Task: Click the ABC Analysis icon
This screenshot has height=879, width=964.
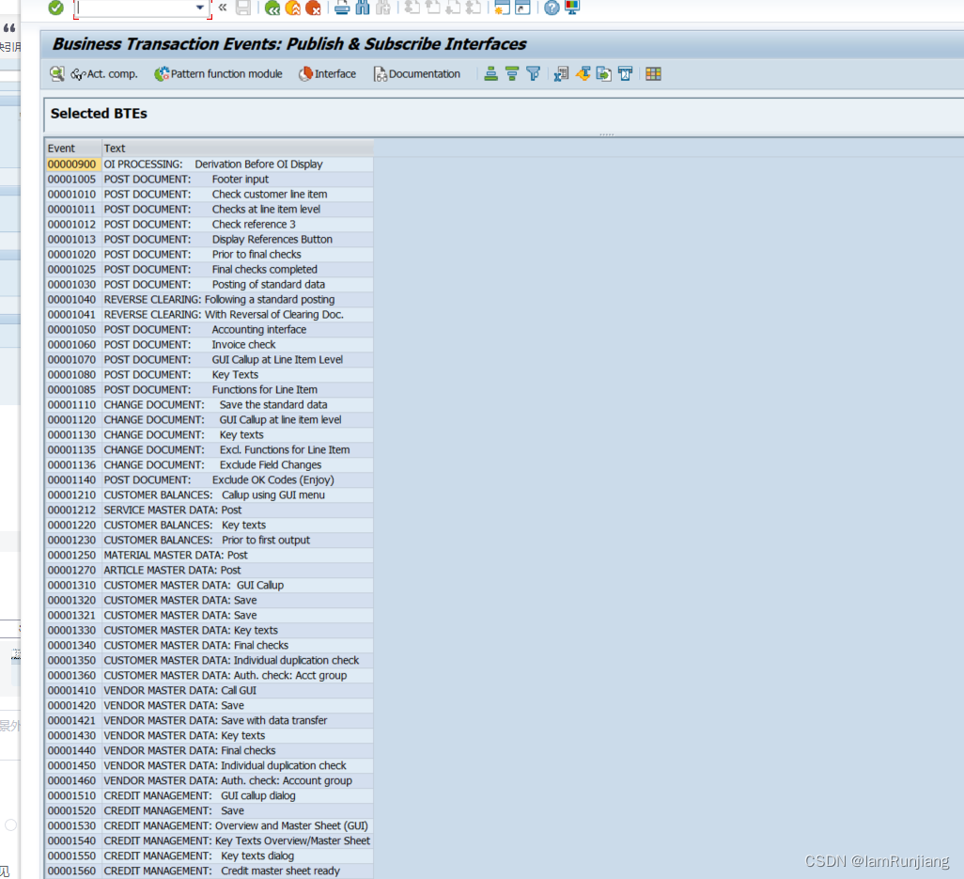Action: click(x=625, y=74)
